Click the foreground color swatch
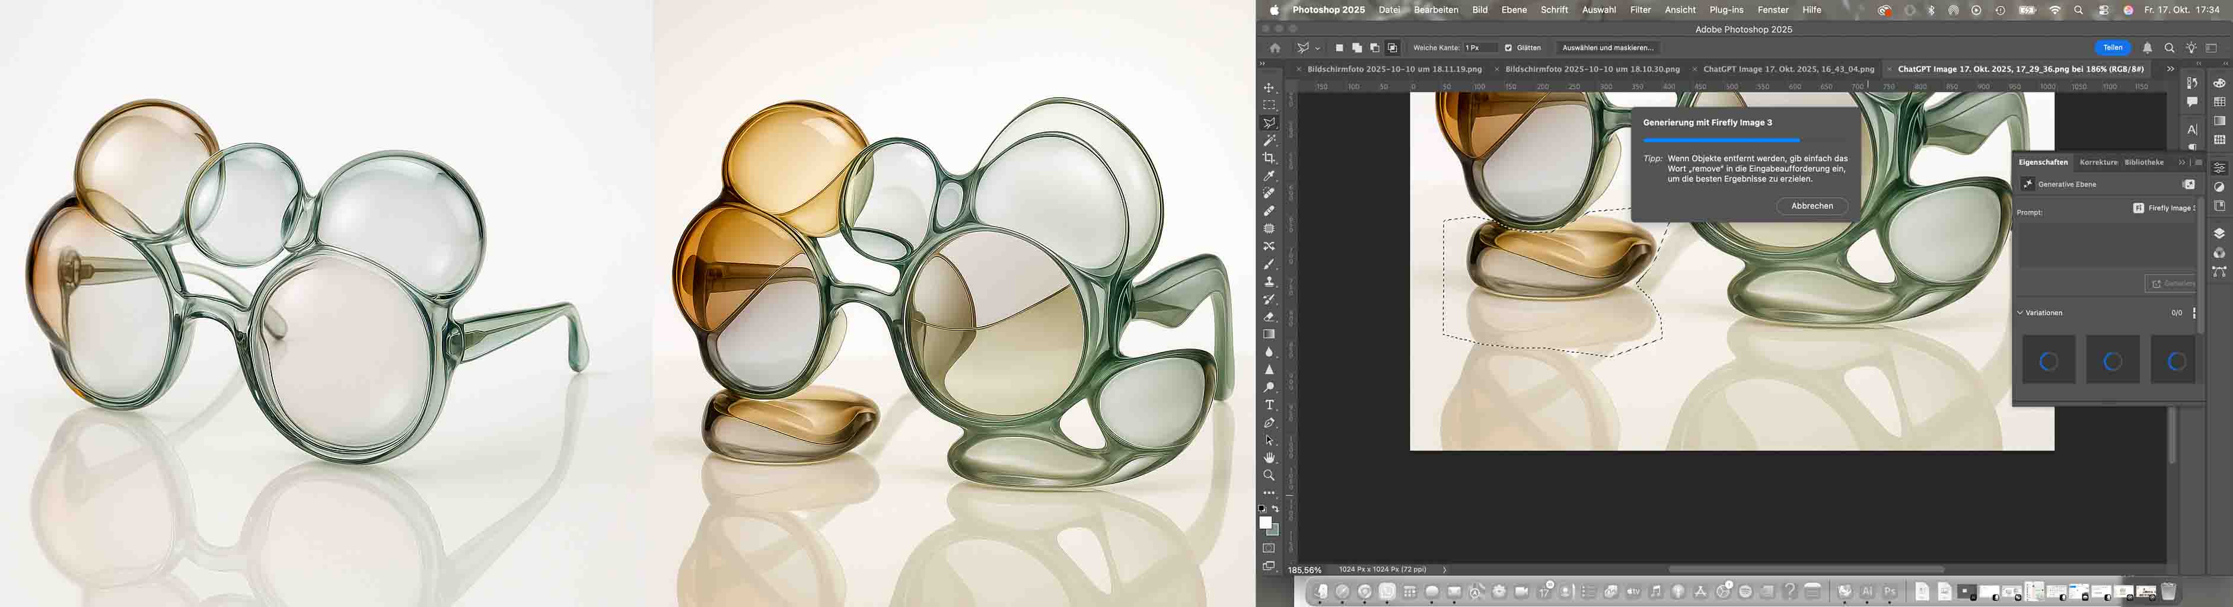Image resolution: width=2233 pixels, height=607 pixels. (1266, 523)
